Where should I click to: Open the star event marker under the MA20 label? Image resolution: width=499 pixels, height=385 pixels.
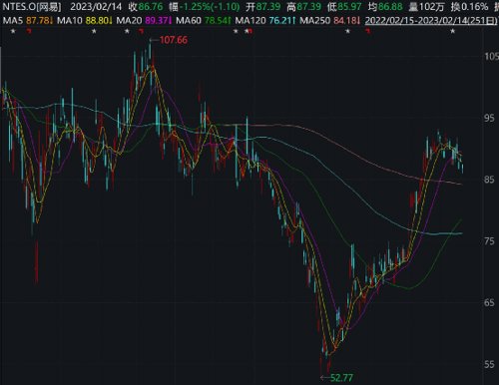127,31
